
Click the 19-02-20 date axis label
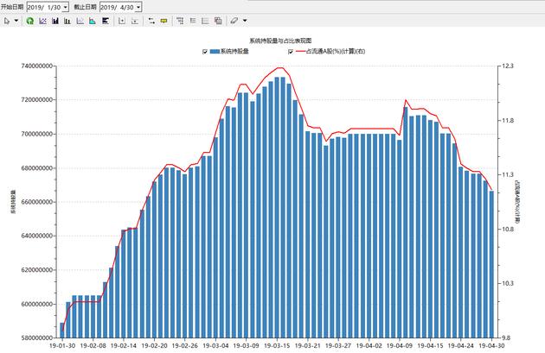154,346
